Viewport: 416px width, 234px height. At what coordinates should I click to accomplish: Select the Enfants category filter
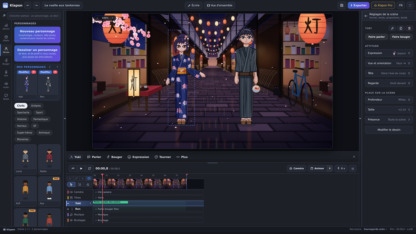click(x=36, y=106)
